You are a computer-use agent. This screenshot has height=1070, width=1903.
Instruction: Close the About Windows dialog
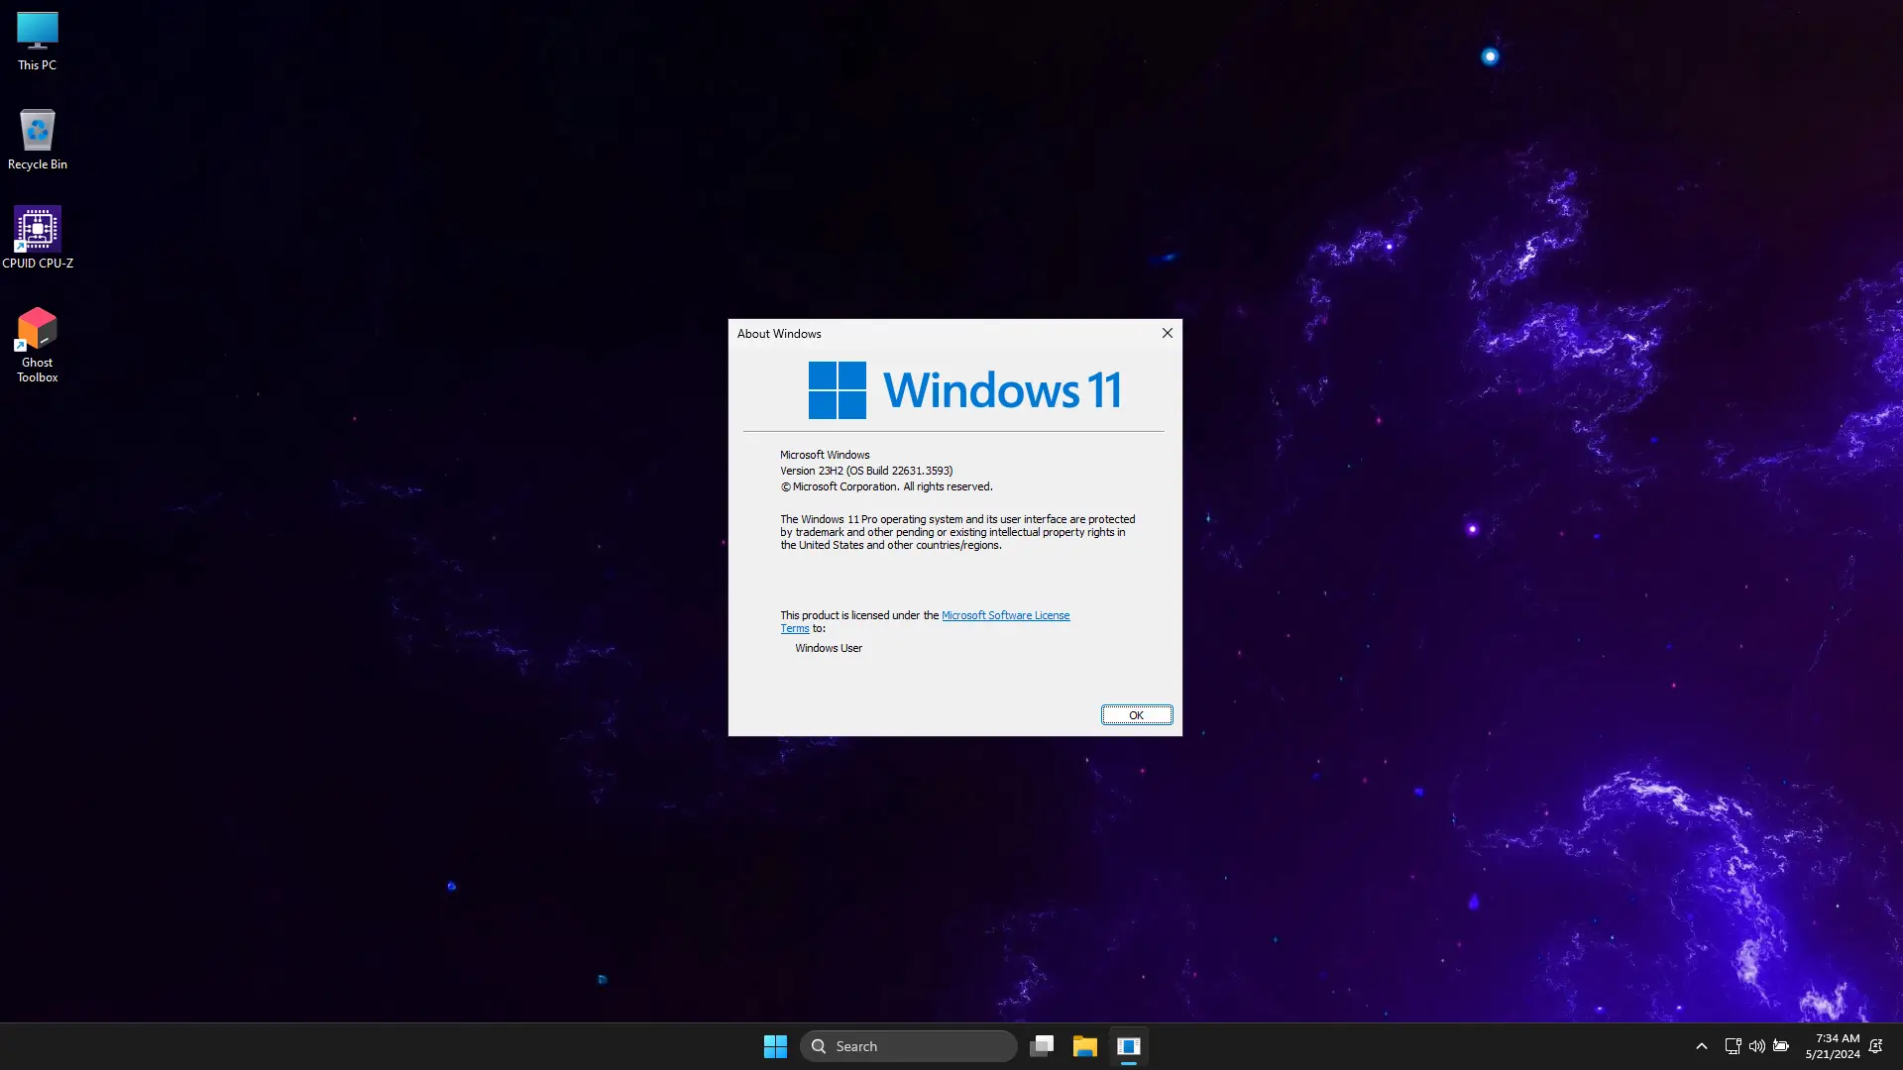1168,333
